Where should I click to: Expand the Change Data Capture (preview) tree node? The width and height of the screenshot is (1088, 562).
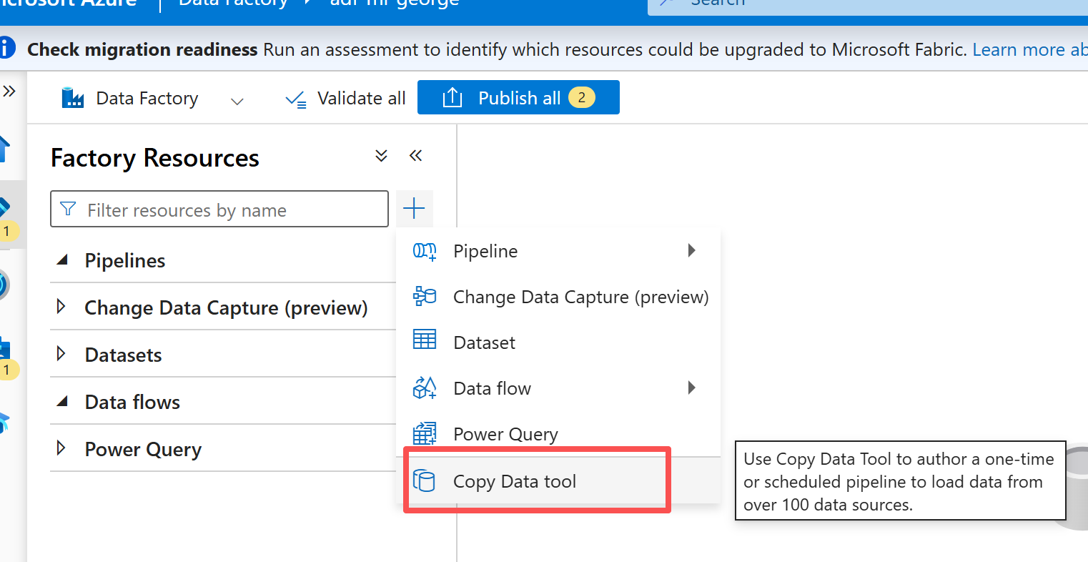61,307
